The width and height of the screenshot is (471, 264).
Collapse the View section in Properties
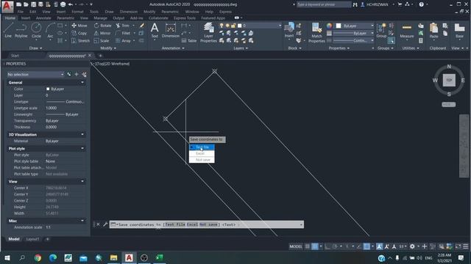(82, 181)
